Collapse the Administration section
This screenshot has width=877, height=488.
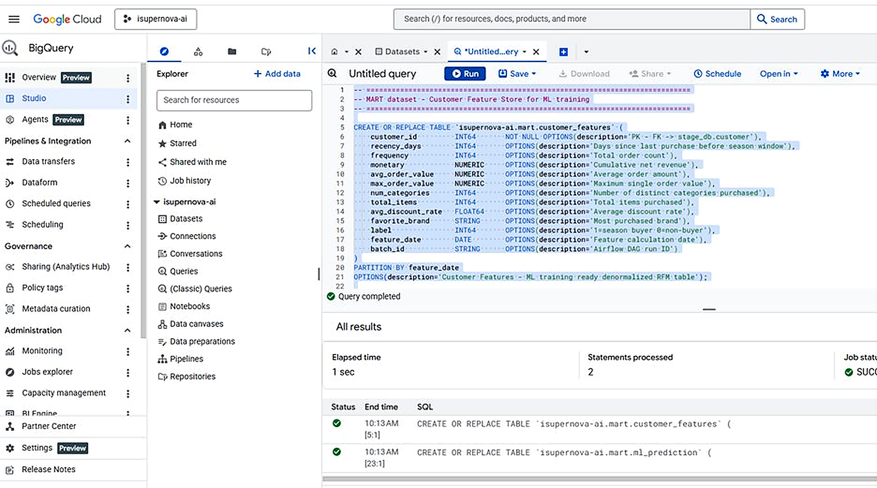127,330
